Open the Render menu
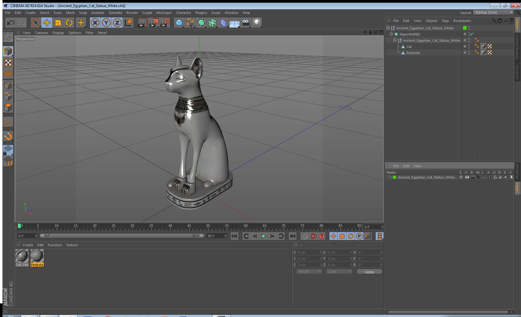 [x=132, y=13]
